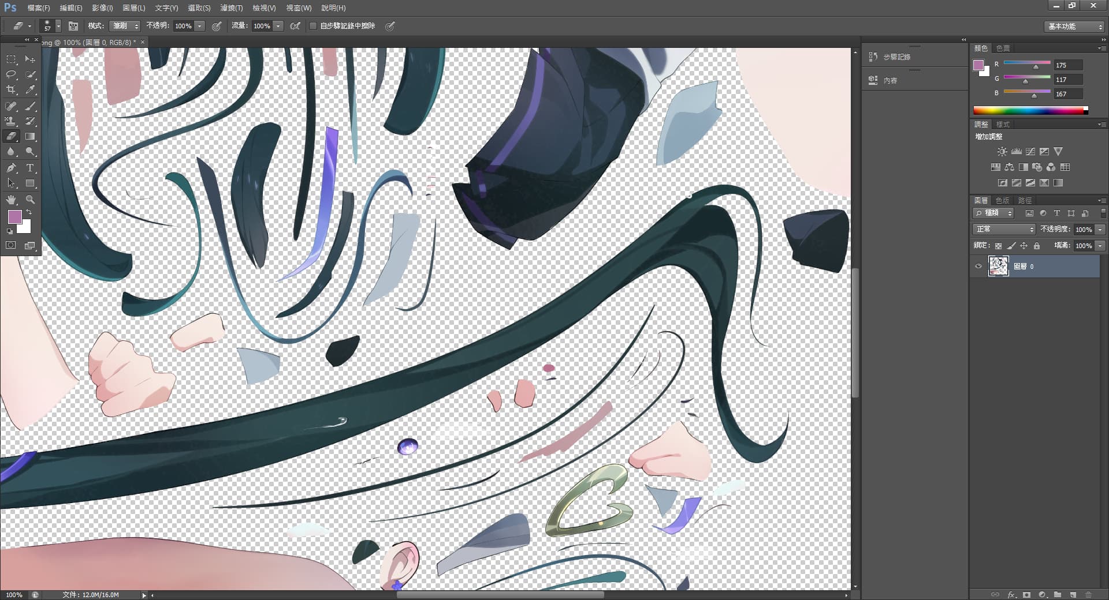
Task: Choose the Gradient tool
Action: 31,137
